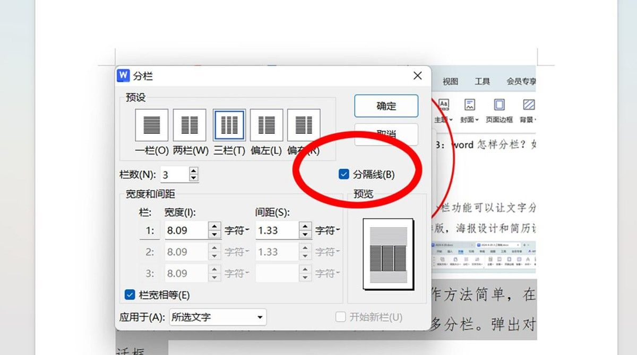Select the 三栏 three-column preset
Viewport: 637px width, 355px height.
point(228,124)
